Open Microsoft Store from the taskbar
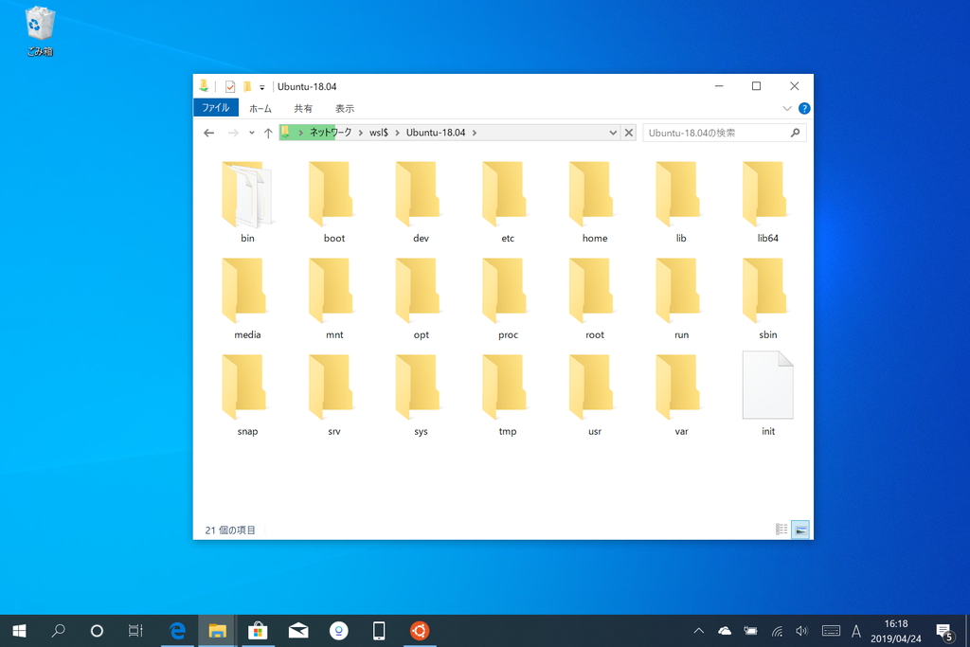Viewport: 970px width, 647px height. point(258,631)
